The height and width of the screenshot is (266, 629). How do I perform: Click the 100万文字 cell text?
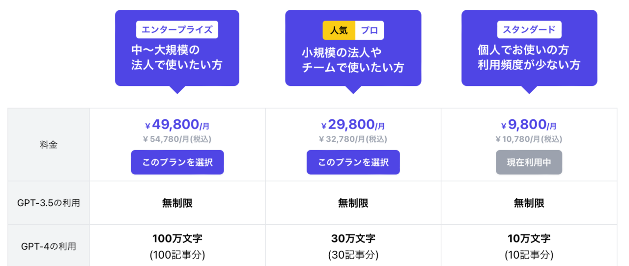(x=177, y=239)
